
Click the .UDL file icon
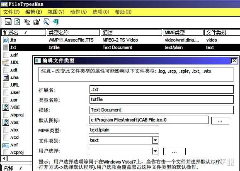click(x=6, y=62)
